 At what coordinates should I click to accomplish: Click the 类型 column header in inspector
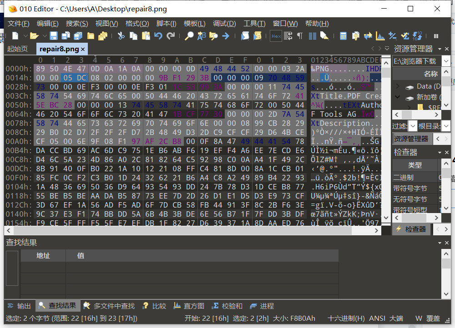pos(415,165)
